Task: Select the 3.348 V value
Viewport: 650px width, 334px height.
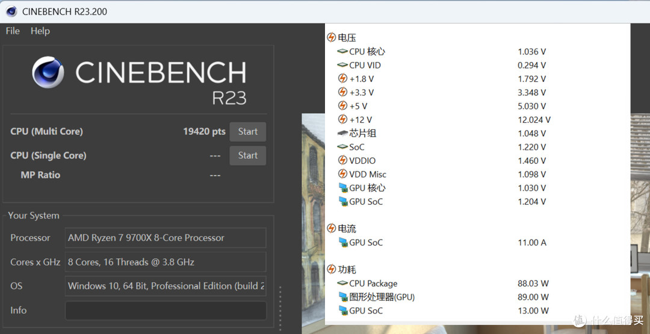Action: pos(532,93)
